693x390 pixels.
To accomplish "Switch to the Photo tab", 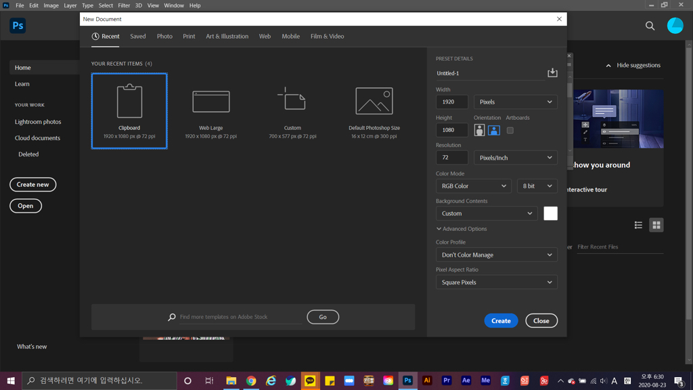I will tap(164, 37).
